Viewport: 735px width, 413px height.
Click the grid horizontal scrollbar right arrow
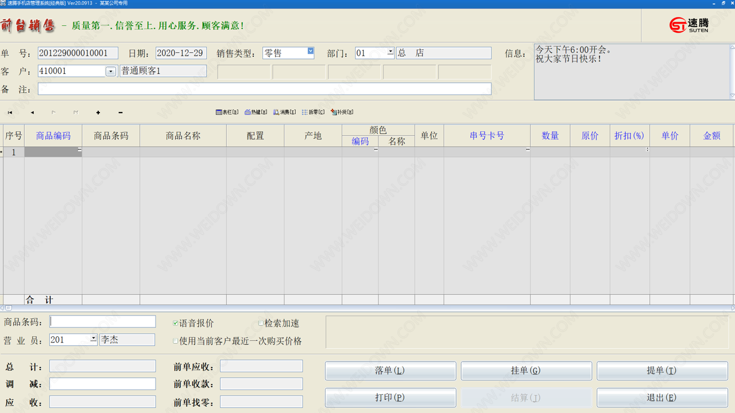[x=733, y=308]
